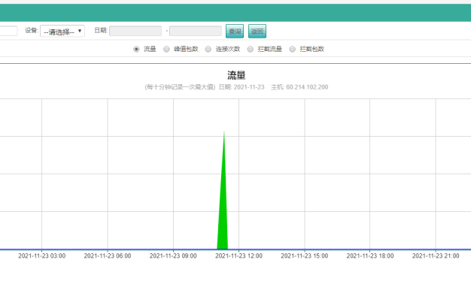
Task: Click the 2021-11-23 21:00 axis label
Action: tap(436, 255)
